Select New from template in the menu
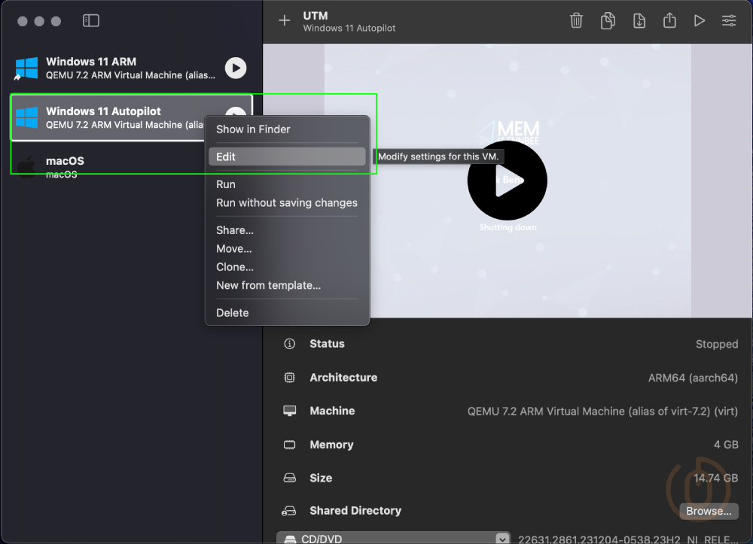 (267, 285)
